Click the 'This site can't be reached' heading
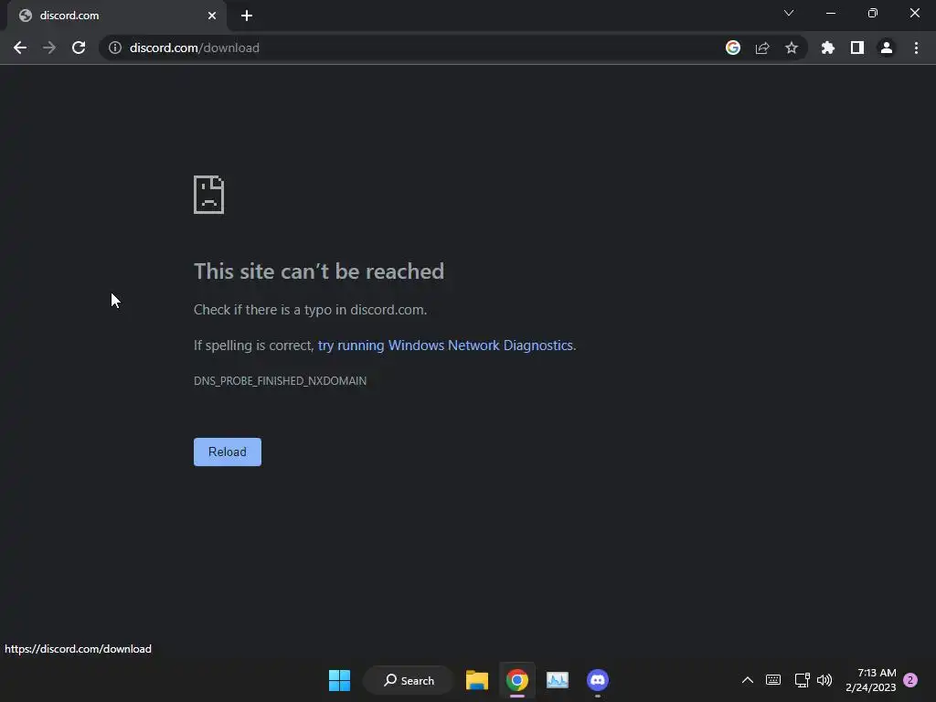 point(319,271)
